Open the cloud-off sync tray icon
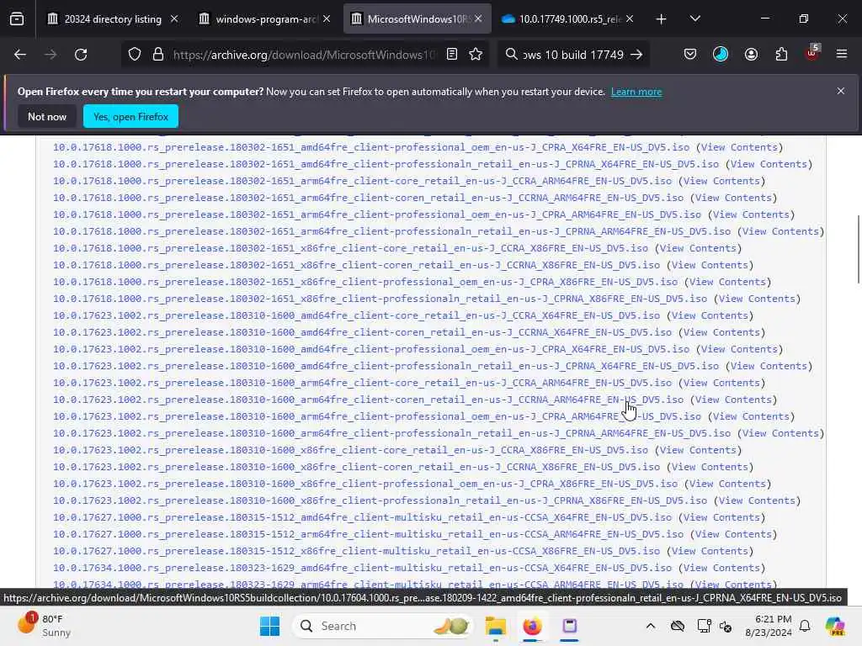 point(678,626)
